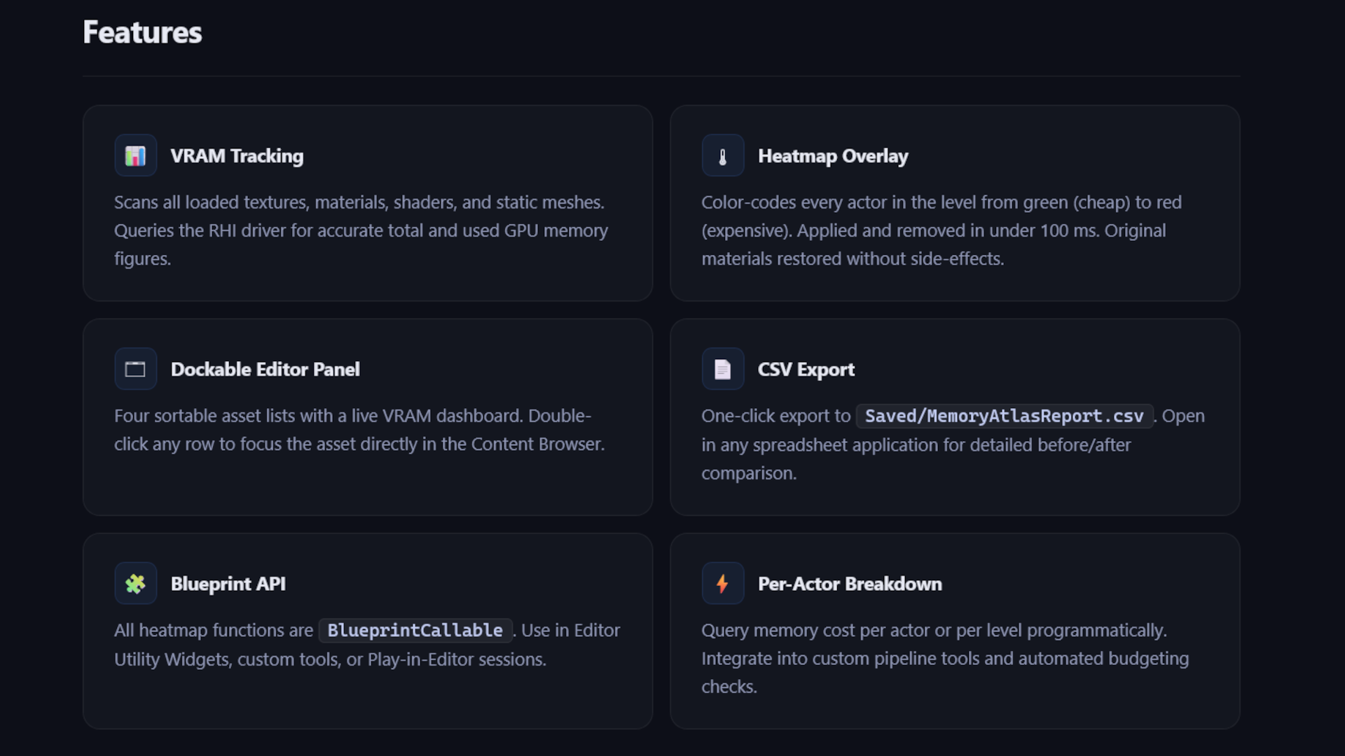Click the Heatmap Overlay card title

coord(833,155)
